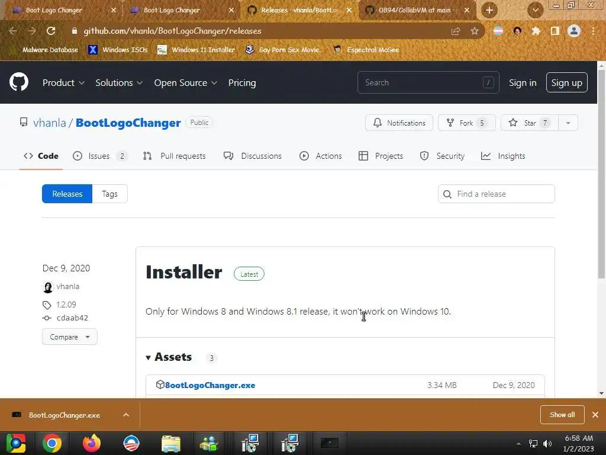The height and width of the screenshot is (455, 606).
Task: Reload the page with refresh icon
Action: tap(51, 31)
